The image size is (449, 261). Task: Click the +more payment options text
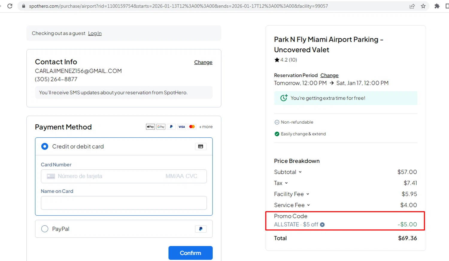206,127
